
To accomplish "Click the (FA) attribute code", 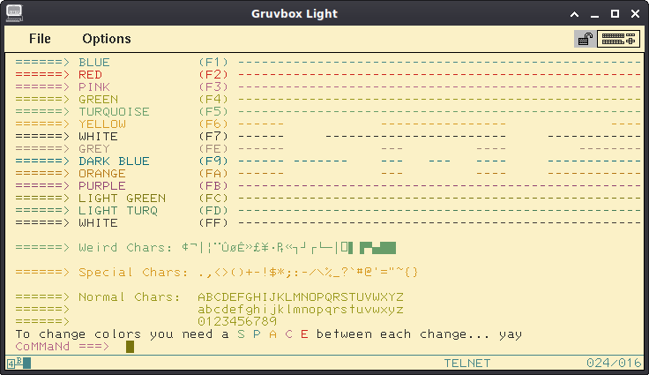I will tap(213, 174).
